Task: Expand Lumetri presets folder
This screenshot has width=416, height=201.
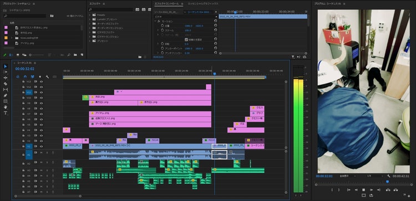Action: click(90, 19)
